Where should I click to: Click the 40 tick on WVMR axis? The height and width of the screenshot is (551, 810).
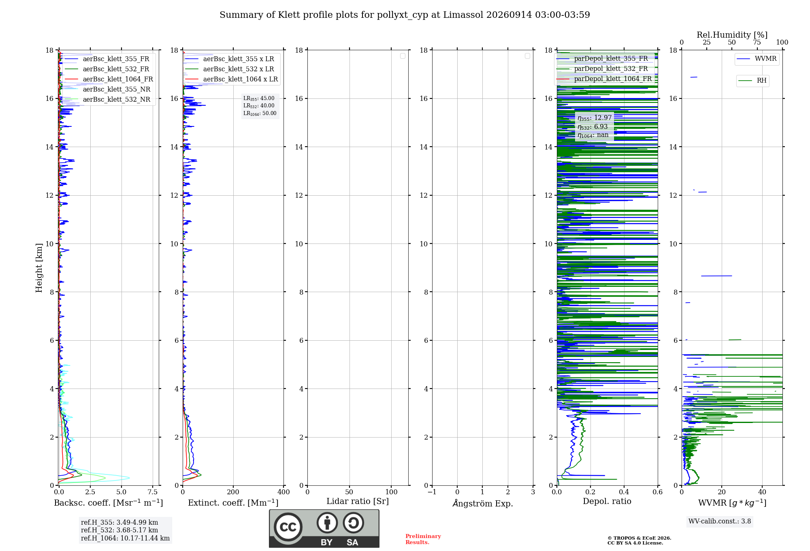[762, 492]
